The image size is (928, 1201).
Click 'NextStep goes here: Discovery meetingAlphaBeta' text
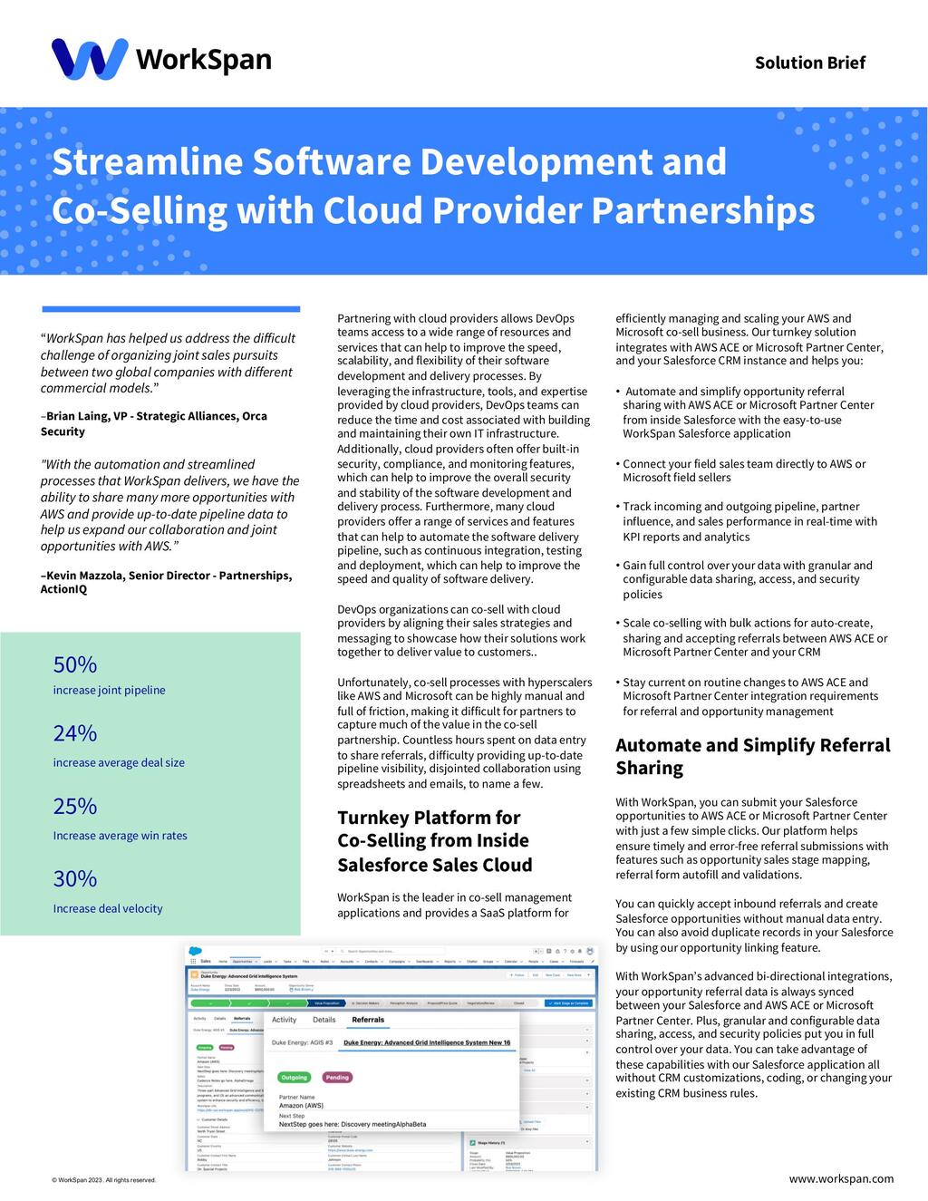pos(353,1124)
